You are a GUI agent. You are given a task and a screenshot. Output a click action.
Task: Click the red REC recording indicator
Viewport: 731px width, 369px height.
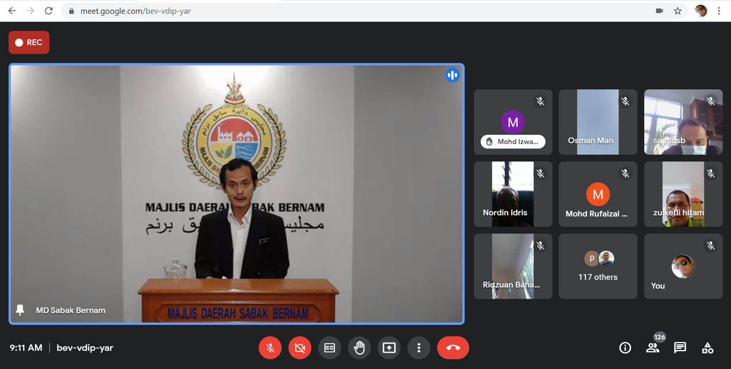tap(29, 43)
